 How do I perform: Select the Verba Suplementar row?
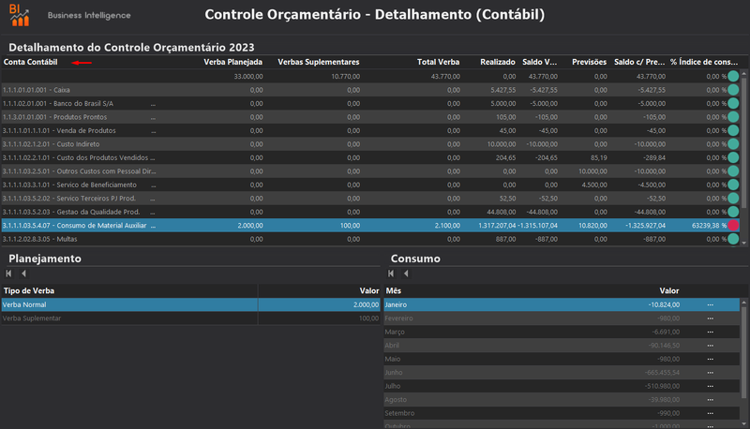coord(191,318)
